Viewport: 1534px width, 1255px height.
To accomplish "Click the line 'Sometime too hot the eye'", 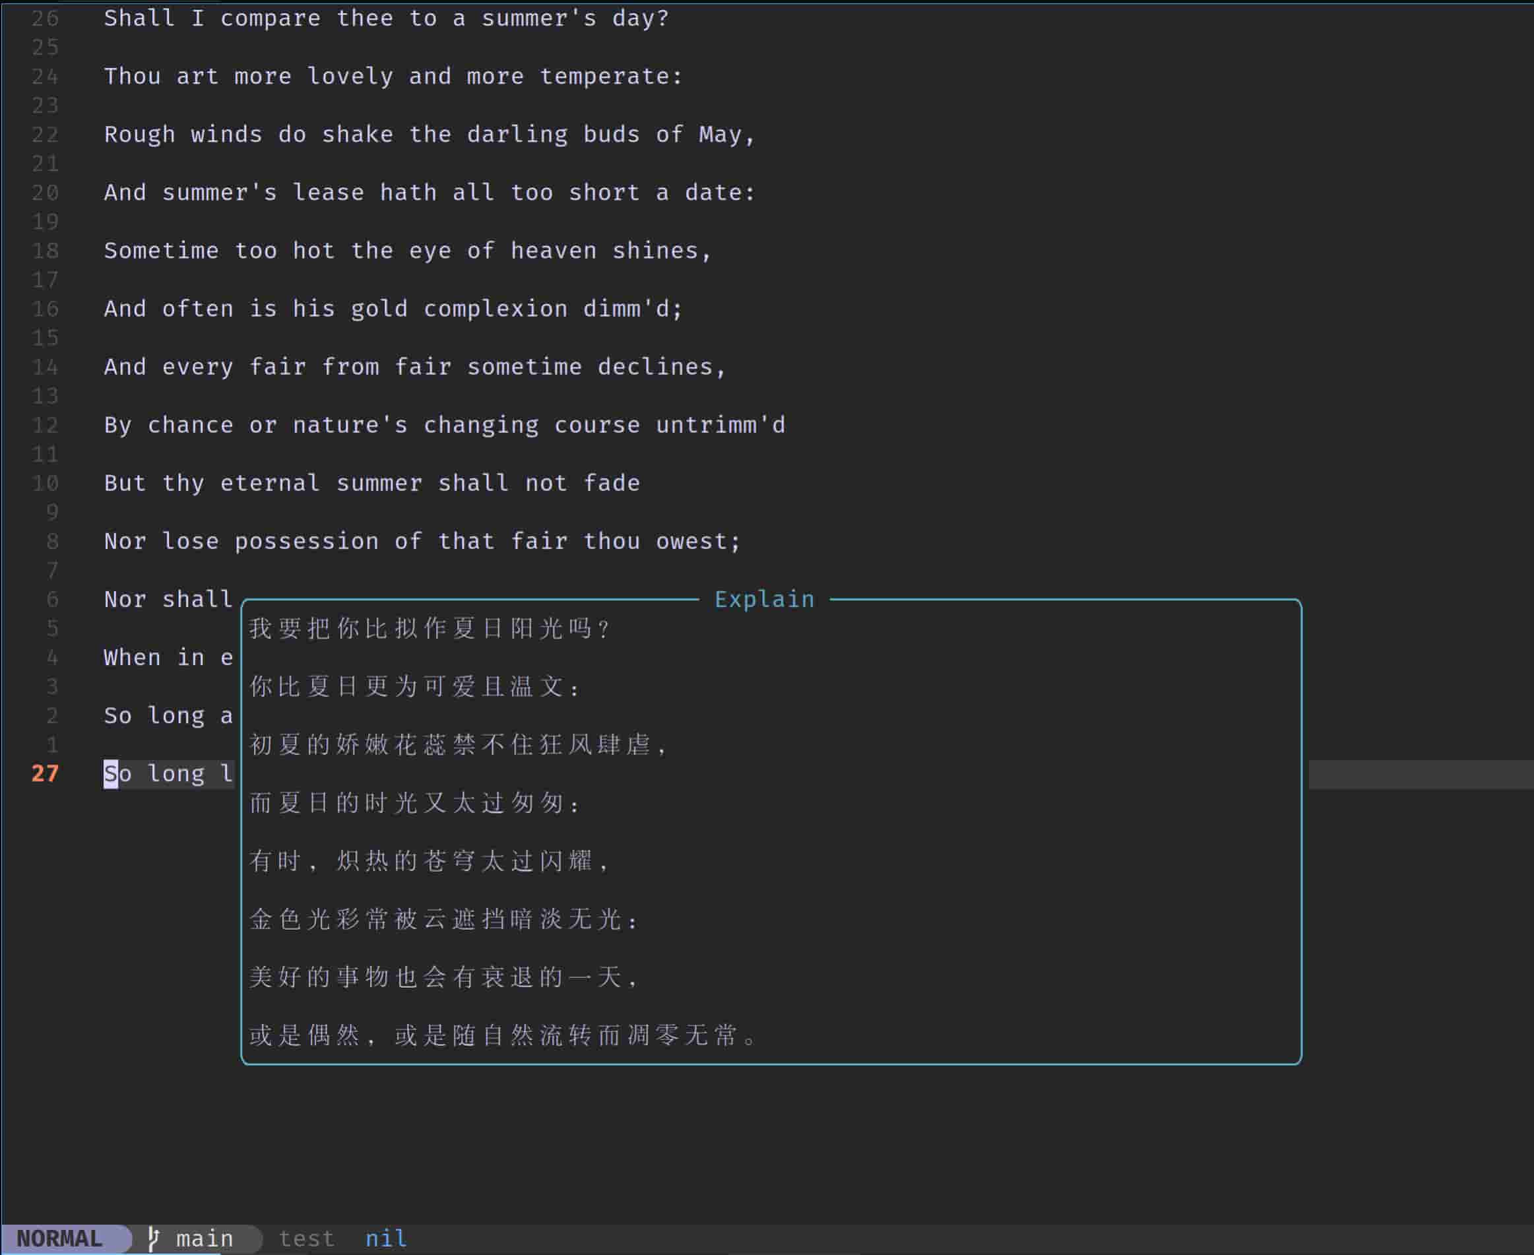I will [x=408, y=251].
